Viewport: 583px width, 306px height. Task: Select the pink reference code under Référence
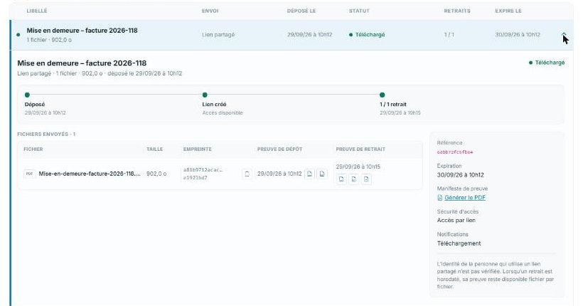point(455,152)
